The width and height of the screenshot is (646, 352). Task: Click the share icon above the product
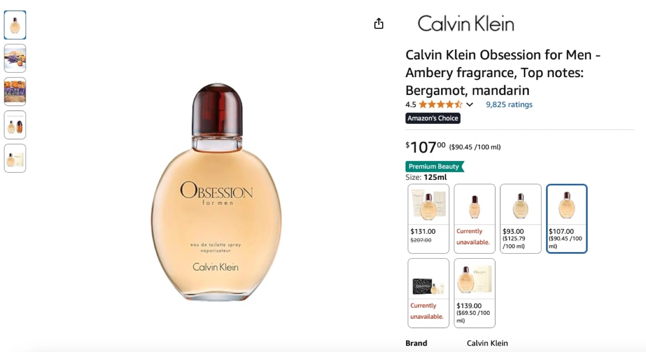379,23
